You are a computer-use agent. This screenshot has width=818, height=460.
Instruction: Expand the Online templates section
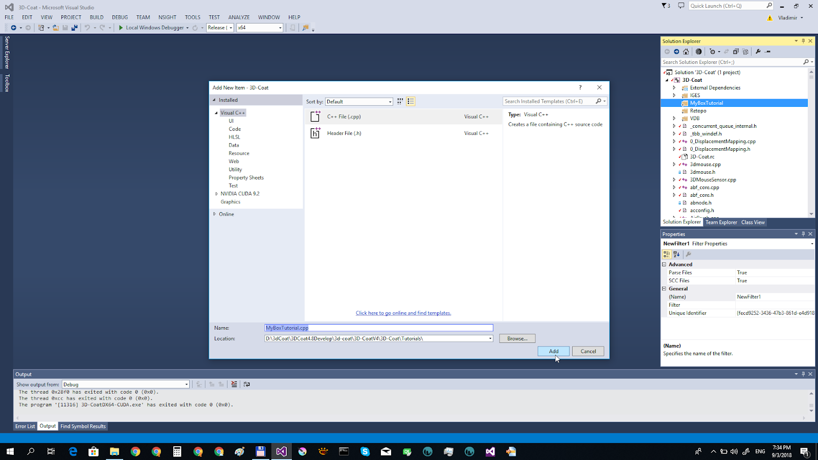pos(214,214)
